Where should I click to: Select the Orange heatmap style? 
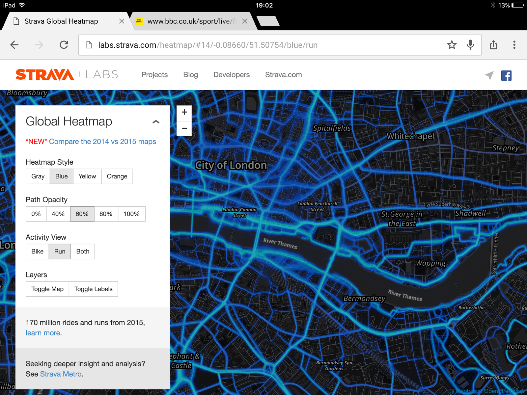pyautogui.click(x=117, y=176)
